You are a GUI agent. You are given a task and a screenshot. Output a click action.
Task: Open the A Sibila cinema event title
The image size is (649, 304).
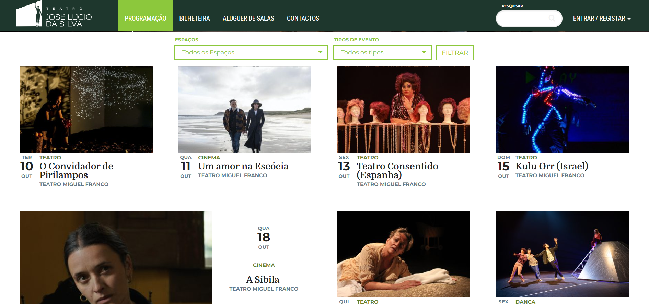(263, 280)
